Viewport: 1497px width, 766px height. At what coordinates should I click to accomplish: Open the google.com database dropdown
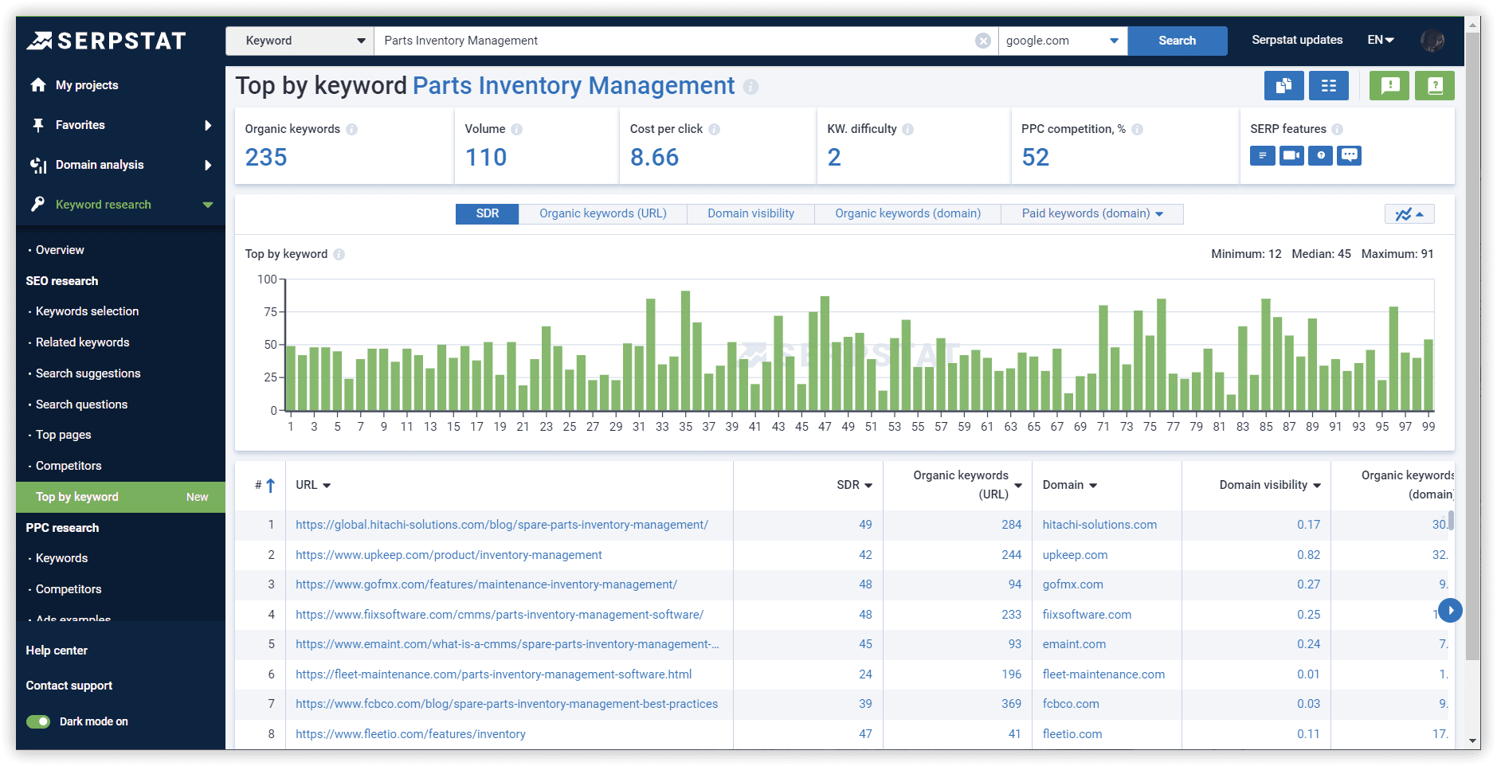pos(1062,41)
